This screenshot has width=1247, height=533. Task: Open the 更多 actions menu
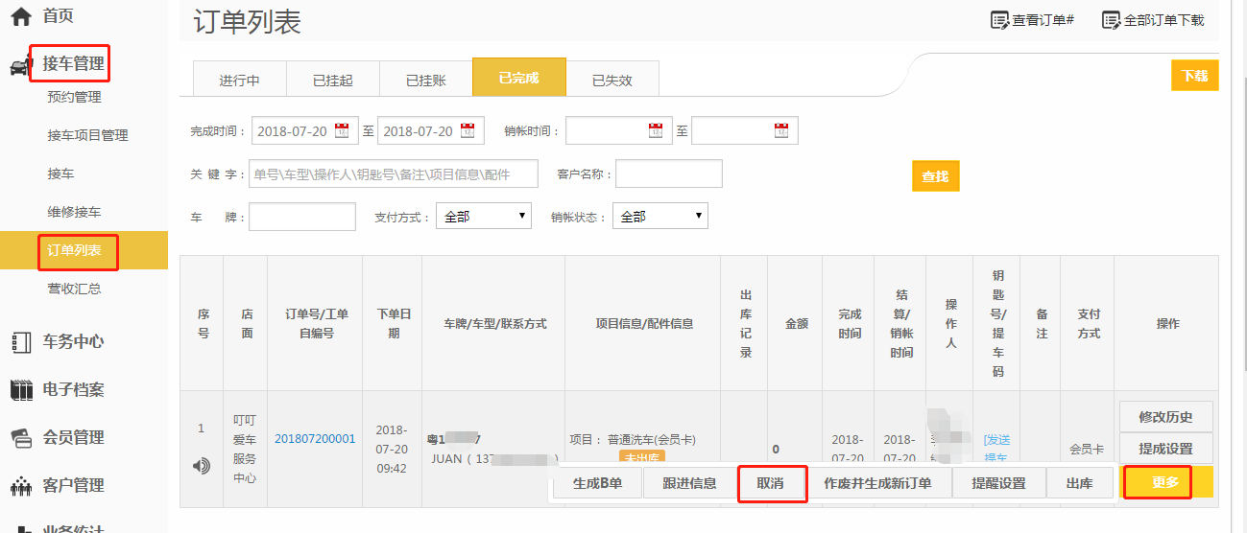click(x=1165, y=483)
